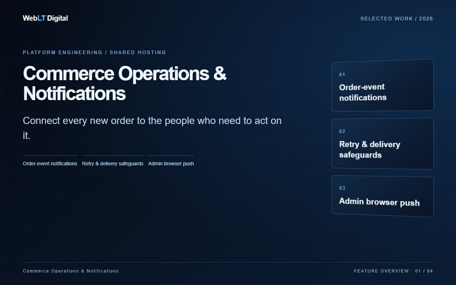Select the Retry & delivery safeguards tag under the subtitle
The height and width of the screenshot is (285, 456).
click(x=113, y=164)
